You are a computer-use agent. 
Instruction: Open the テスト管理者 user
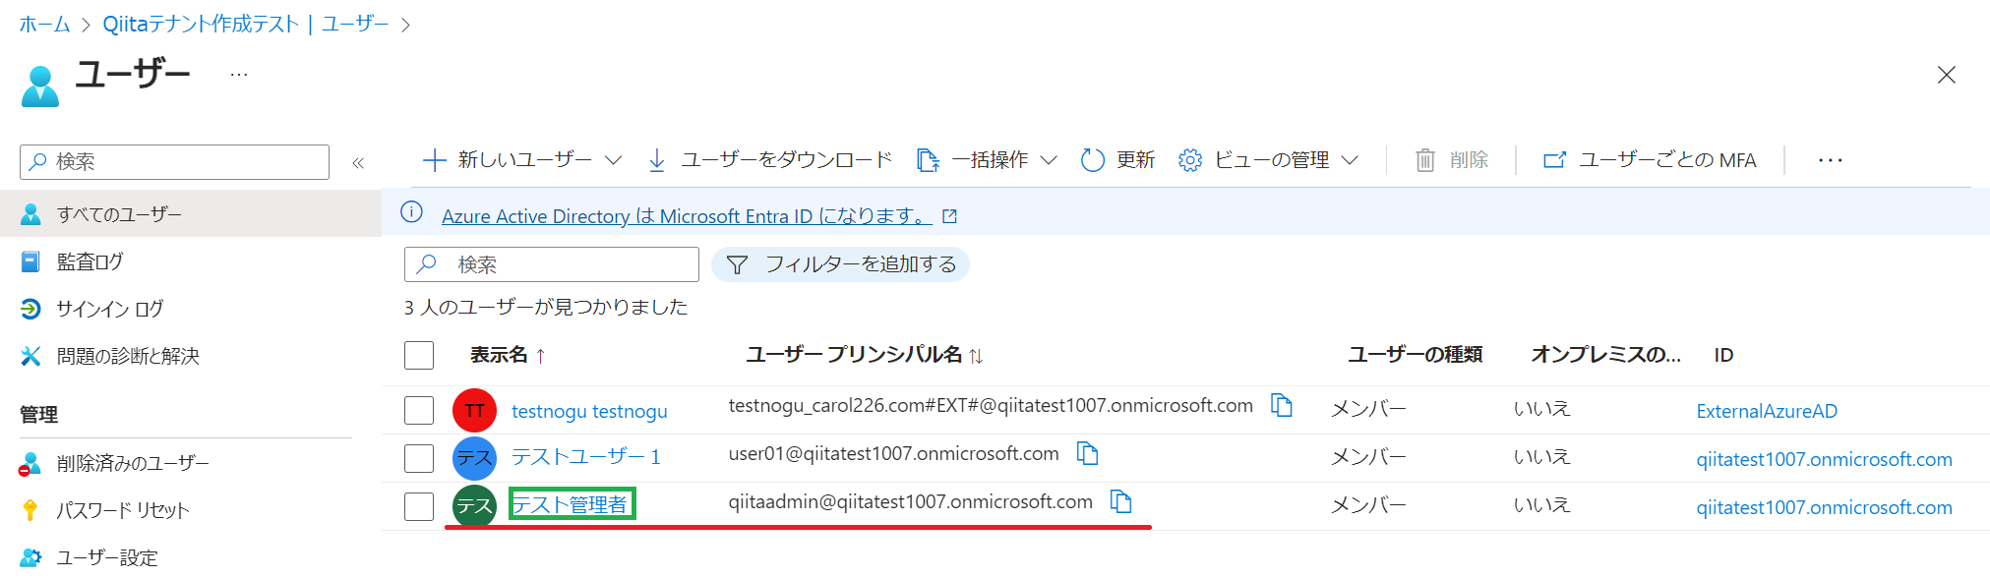[x=571, y=504]
